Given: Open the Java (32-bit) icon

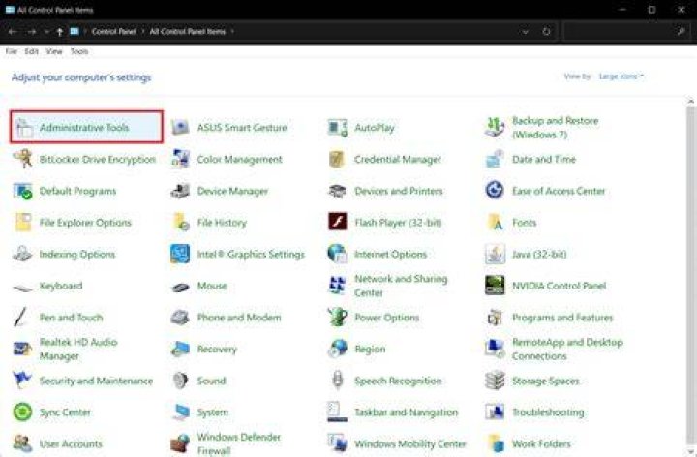Looking at the screenshot, I should (x=495, y=255).
